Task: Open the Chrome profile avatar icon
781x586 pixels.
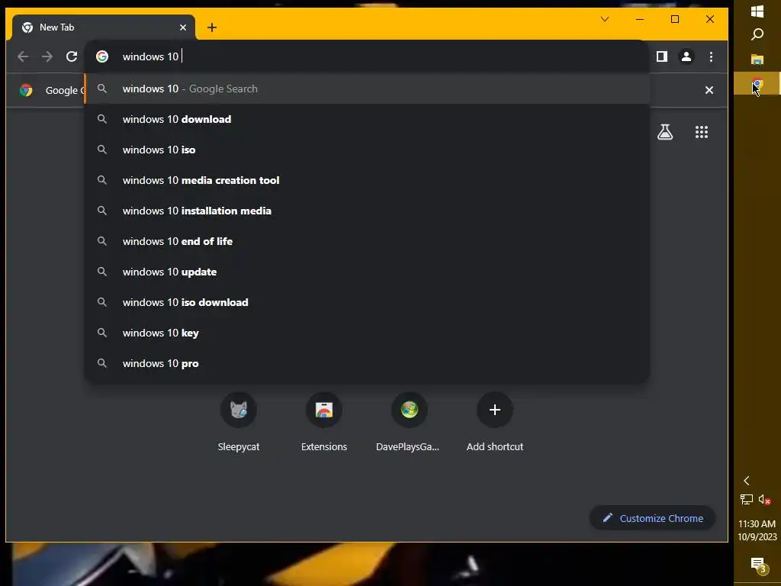Action: pos(686,56)
